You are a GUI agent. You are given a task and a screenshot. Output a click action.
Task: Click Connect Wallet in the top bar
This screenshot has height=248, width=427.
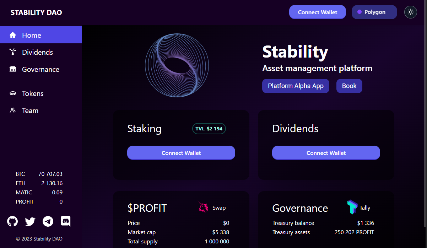pyautogui.click(x=317, y=12)
